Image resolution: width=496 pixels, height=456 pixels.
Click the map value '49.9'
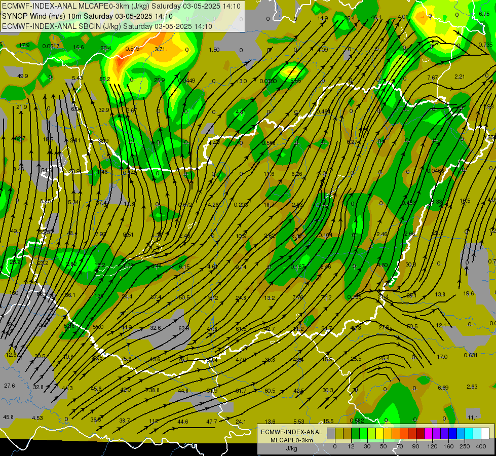point(22,76)
